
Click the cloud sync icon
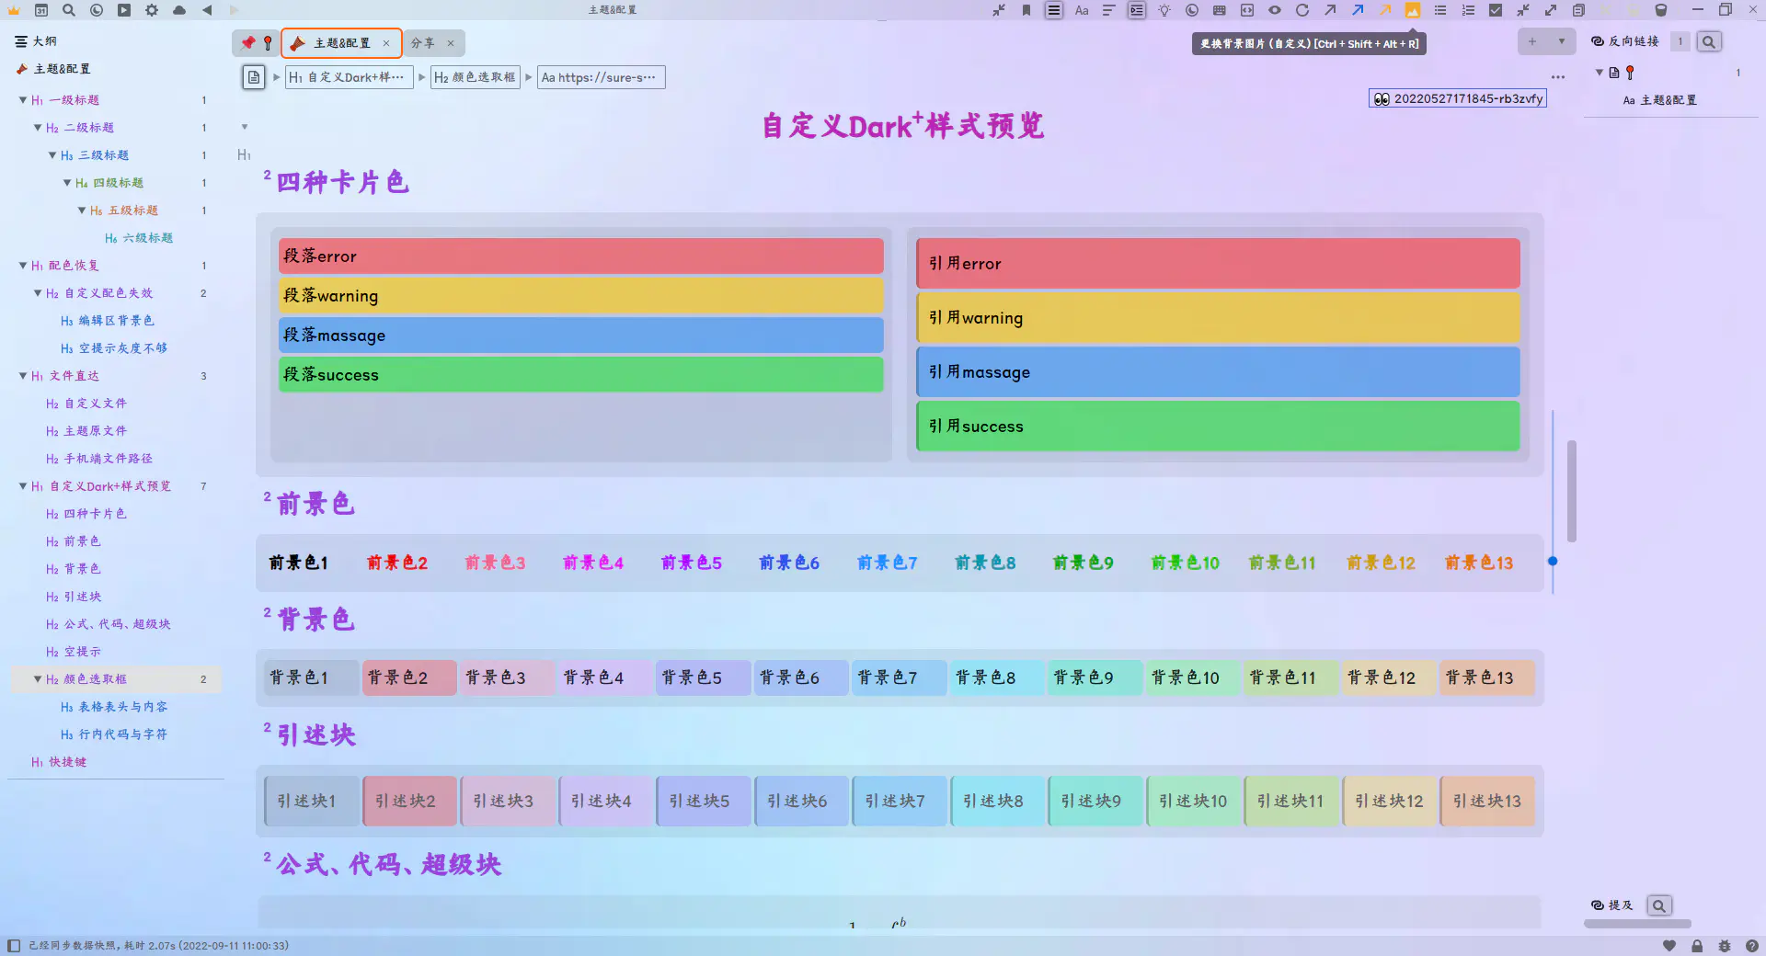tap(179, 10)
